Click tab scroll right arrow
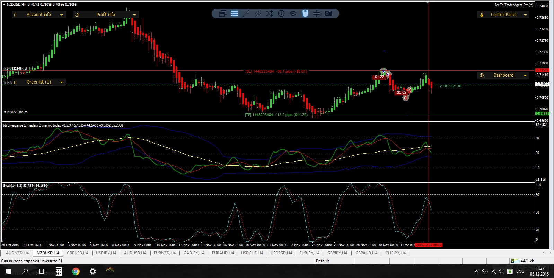554x278 pixels. coord(550,253)
